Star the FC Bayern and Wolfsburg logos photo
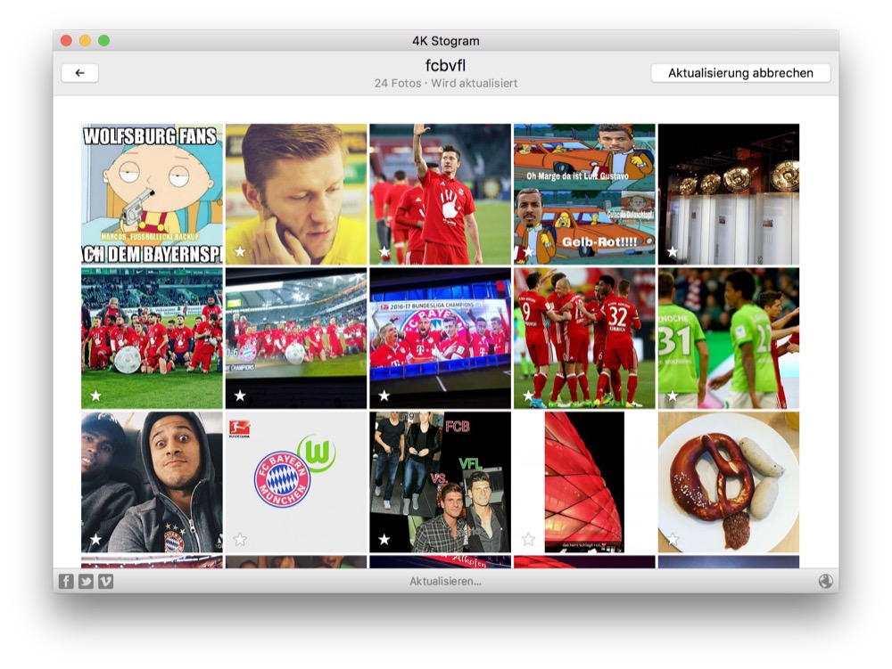 240,539
